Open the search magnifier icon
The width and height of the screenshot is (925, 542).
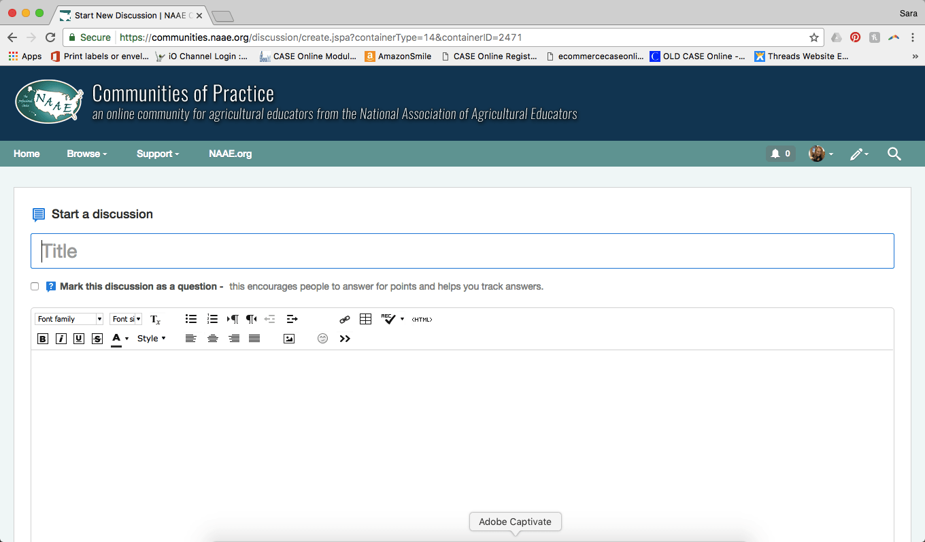tap(894, 154)
